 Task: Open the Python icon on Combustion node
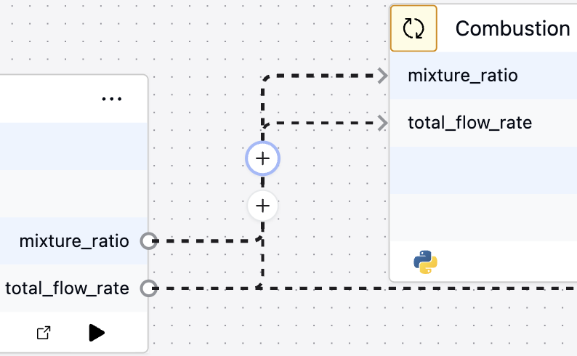click(x=425, y=262)
